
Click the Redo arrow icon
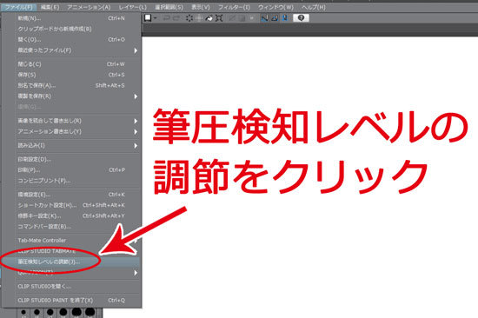(176, 18)
